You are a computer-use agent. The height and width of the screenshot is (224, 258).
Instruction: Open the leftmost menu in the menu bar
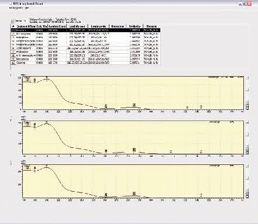[16, 8]
